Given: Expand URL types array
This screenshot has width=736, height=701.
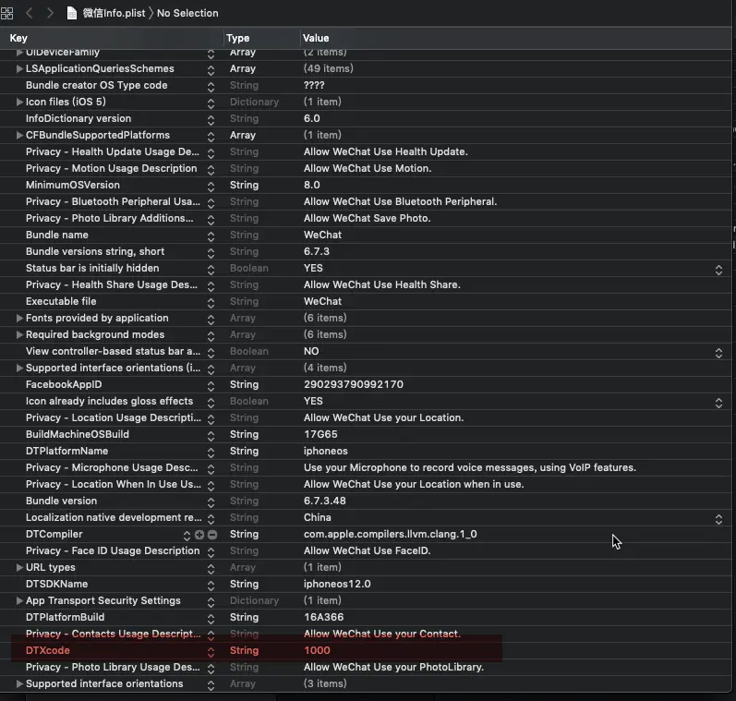Looking at the screenshot, I should click(x=19, y=568).
